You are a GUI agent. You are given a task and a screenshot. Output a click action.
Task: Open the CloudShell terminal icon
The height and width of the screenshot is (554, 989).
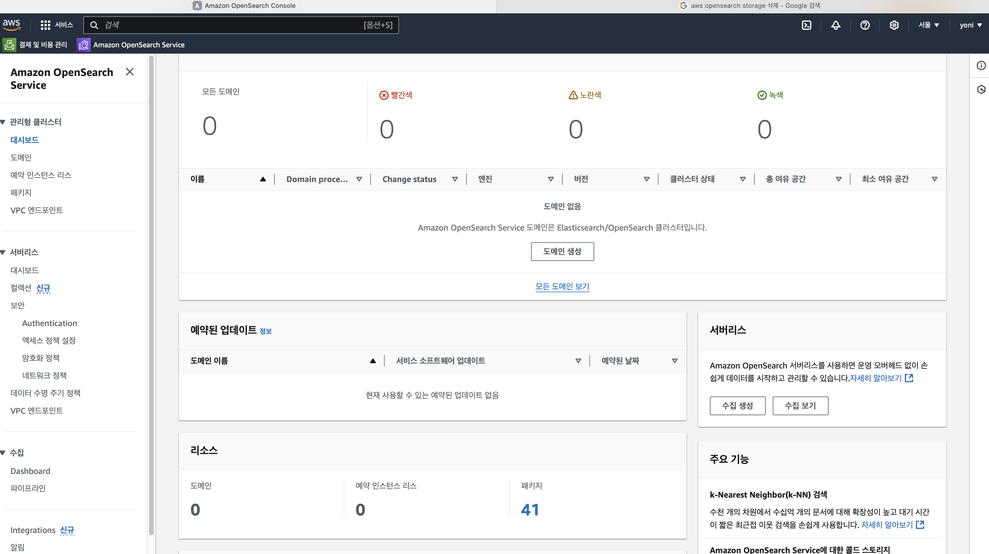(x=807, y=25)
